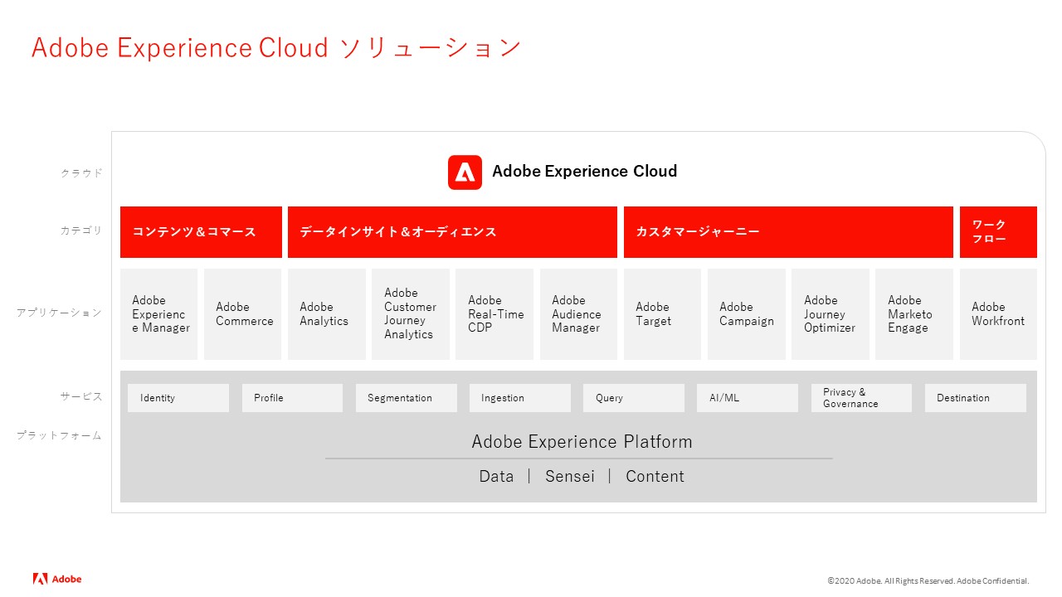Select the Segmentation service box
This screenshot has width=1062, height=597.
[407, 398]
